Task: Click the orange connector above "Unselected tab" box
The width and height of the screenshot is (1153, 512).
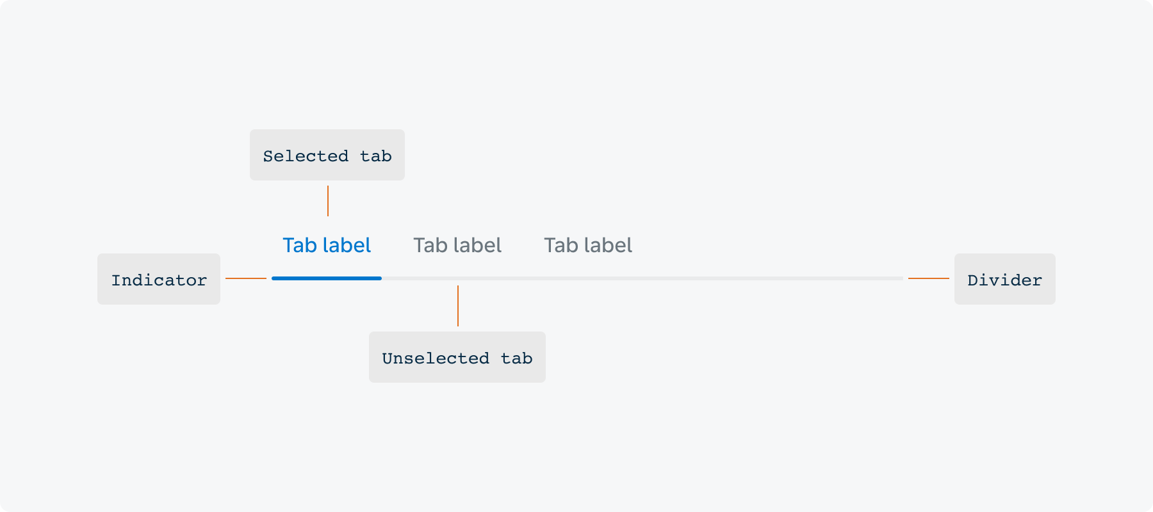Action: click(x=458, y=306)
